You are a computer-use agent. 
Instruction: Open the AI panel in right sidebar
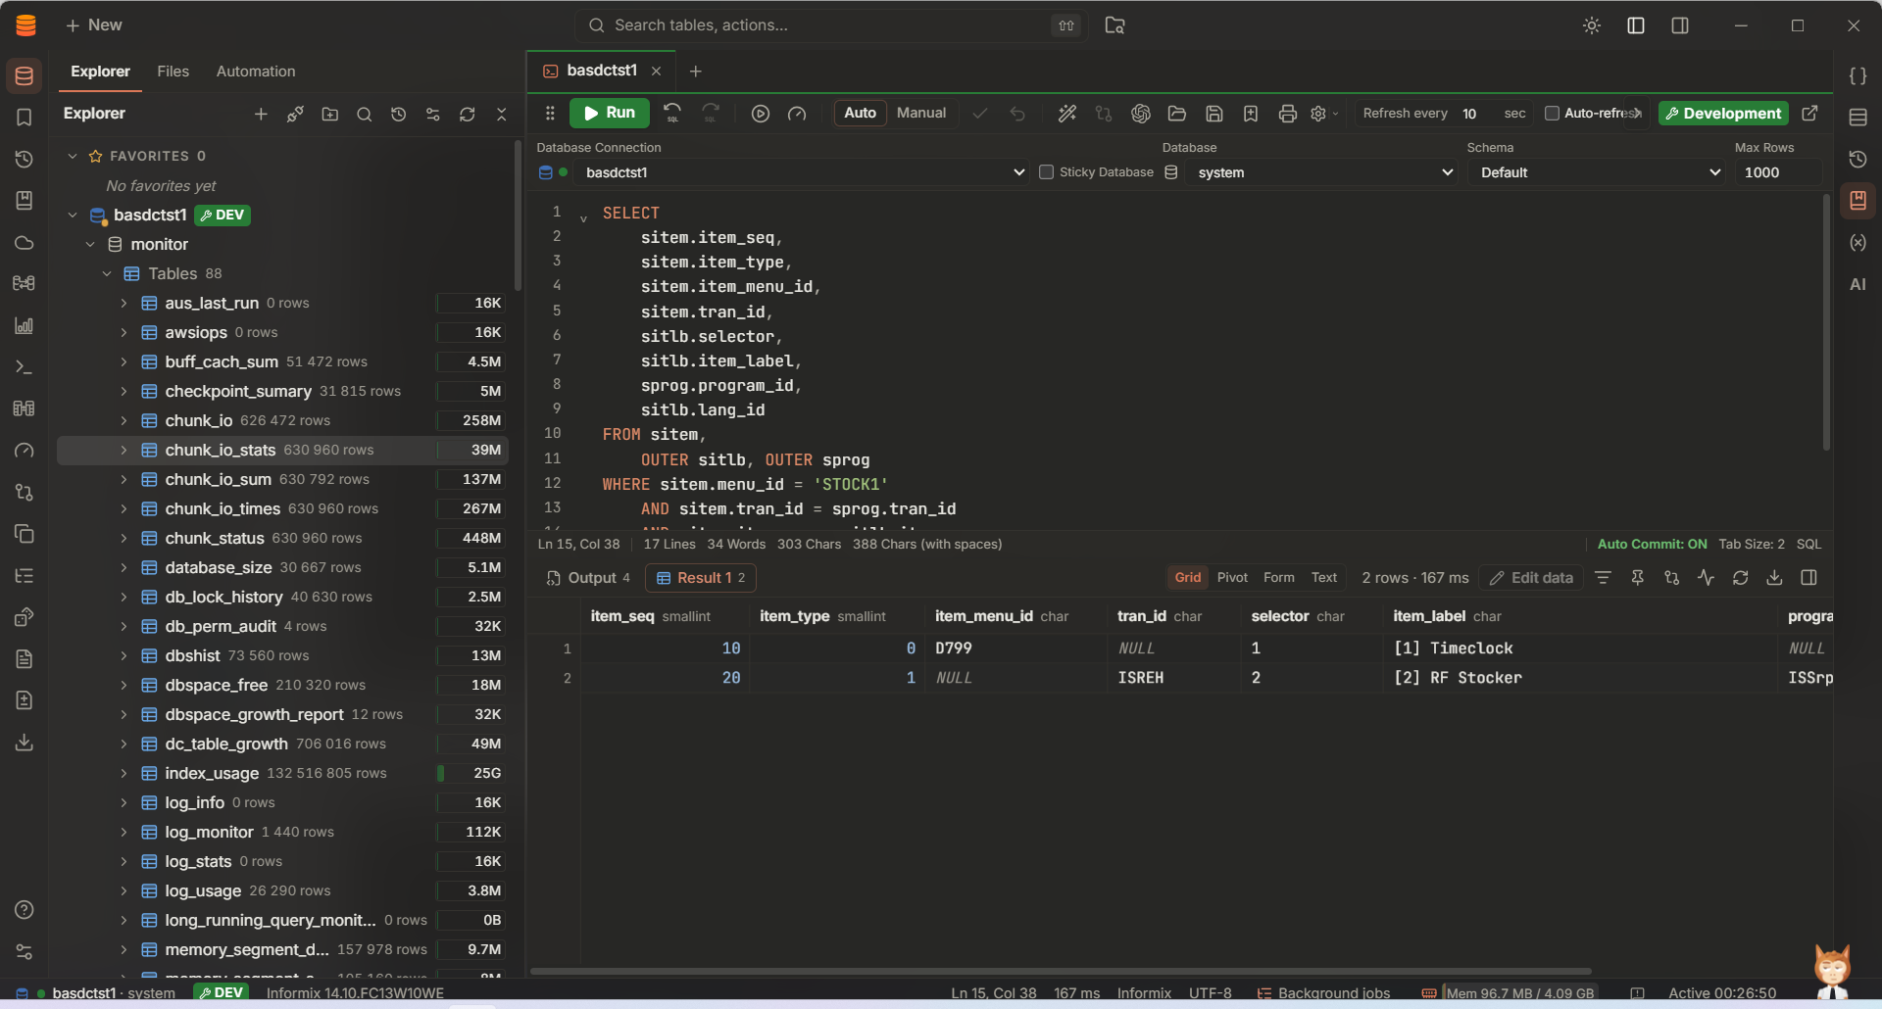[1857, 284]
